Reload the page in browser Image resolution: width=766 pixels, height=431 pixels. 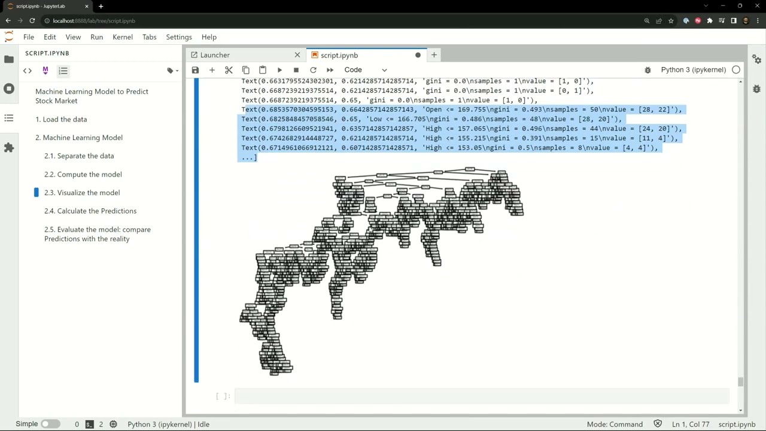[x=32, y=20]
